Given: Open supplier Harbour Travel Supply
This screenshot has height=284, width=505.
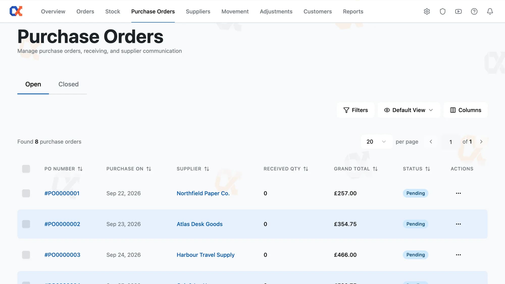Looking at the screenshot, I should [x=206, y=255].
